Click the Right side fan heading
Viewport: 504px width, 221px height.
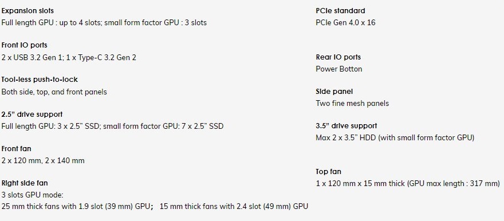(25, 183)
